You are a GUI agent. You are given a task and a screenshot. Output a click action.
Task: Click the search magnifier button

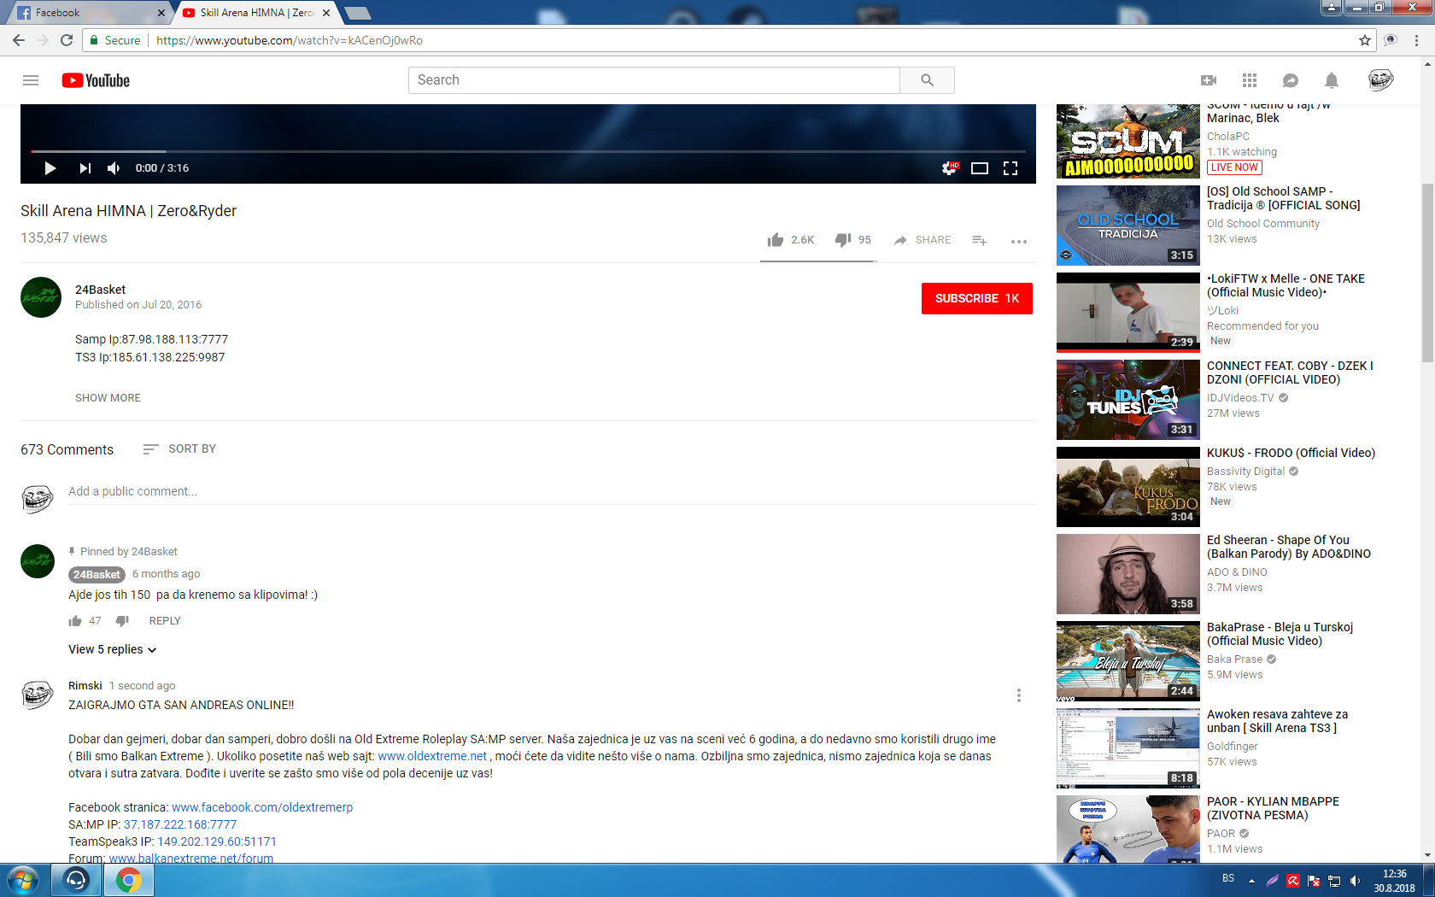click(x=927, y=80)
